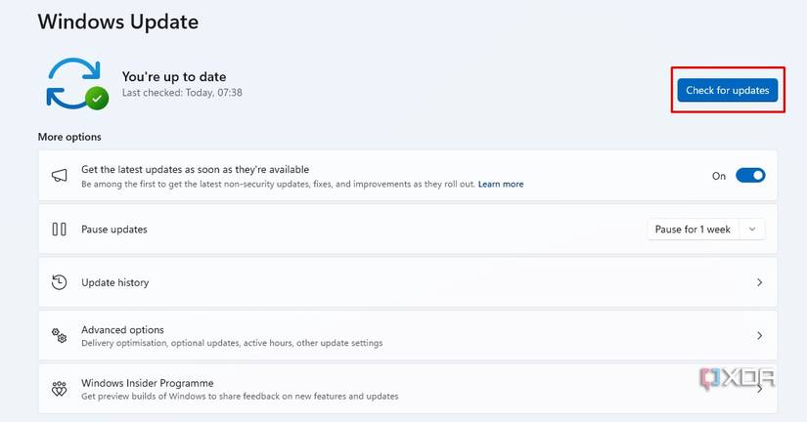Click the Pause updates label
Viewport: 807px width, 422px height.
pyautogui.click(x=114, y=230)
